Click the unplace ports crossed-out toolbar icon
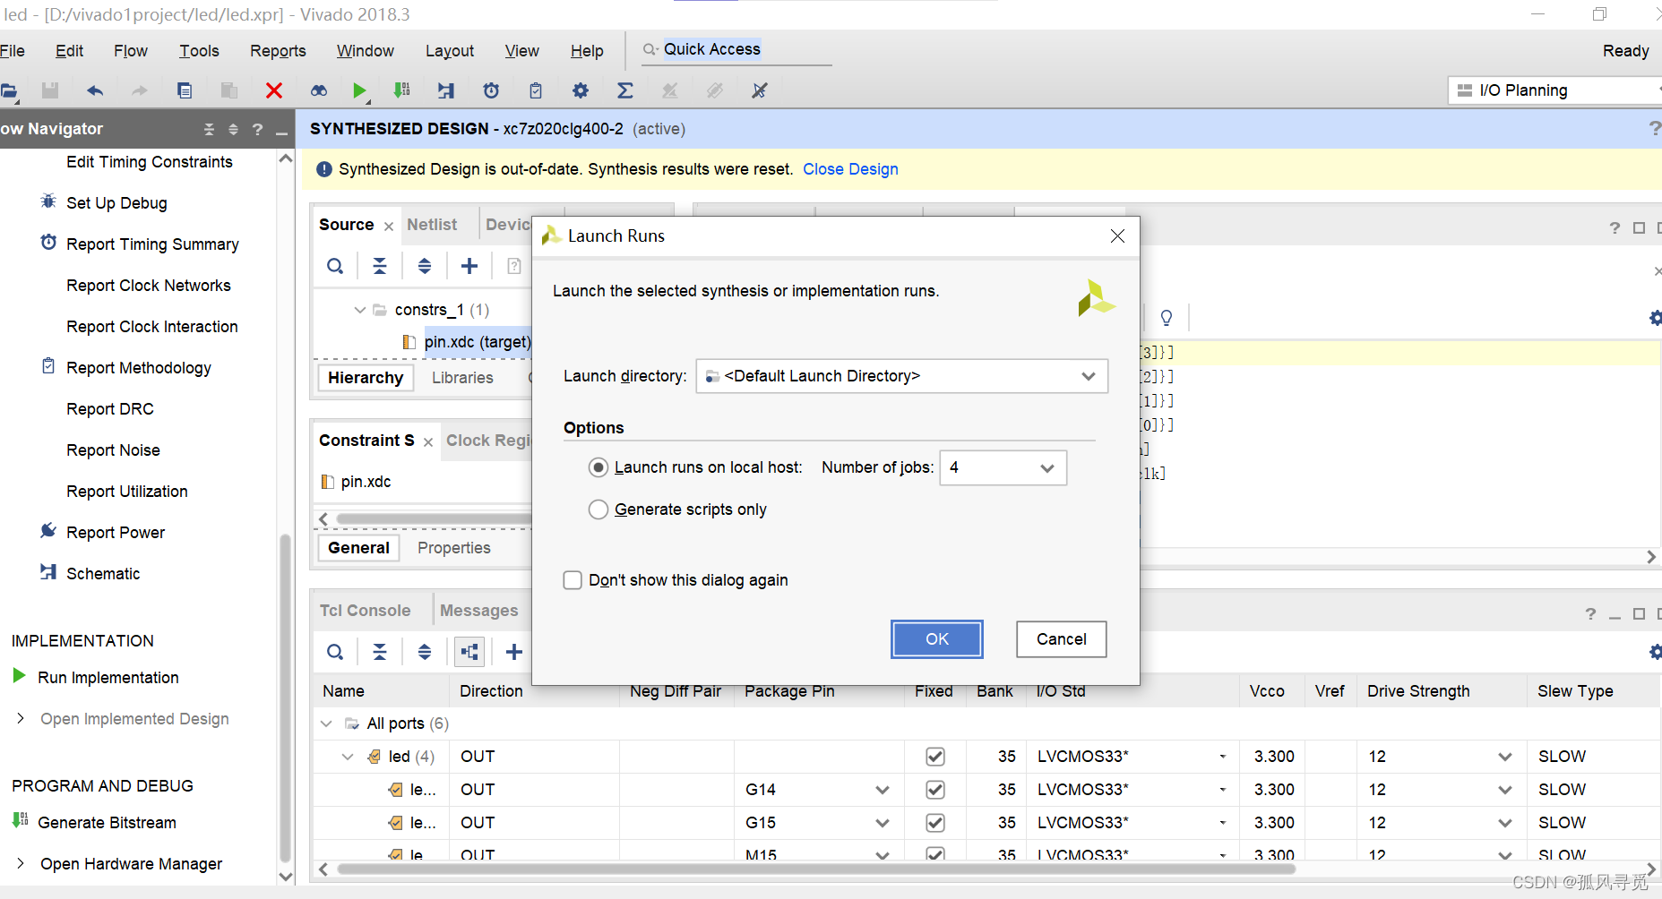Viewport: 1662px width, 899px height. coord(760,90)
